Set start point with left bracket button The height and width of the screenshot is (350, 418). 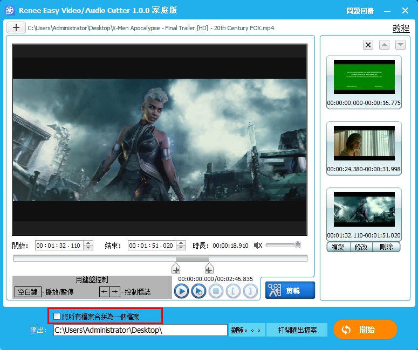(x=233, y=291)
